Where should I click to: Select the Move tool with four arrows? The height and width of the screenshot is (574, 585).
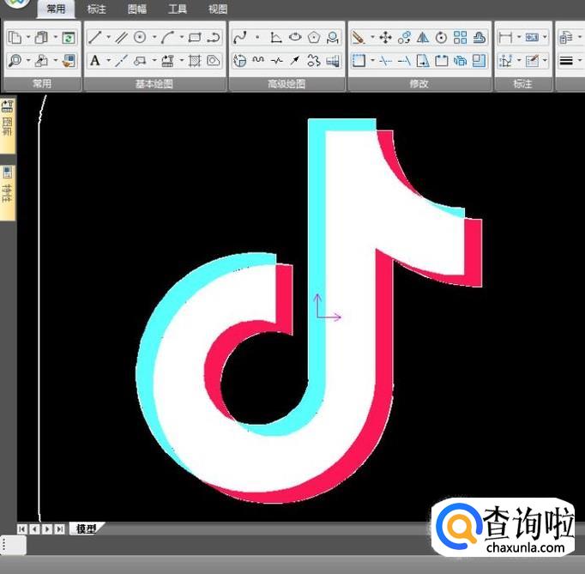pos(385,38)
